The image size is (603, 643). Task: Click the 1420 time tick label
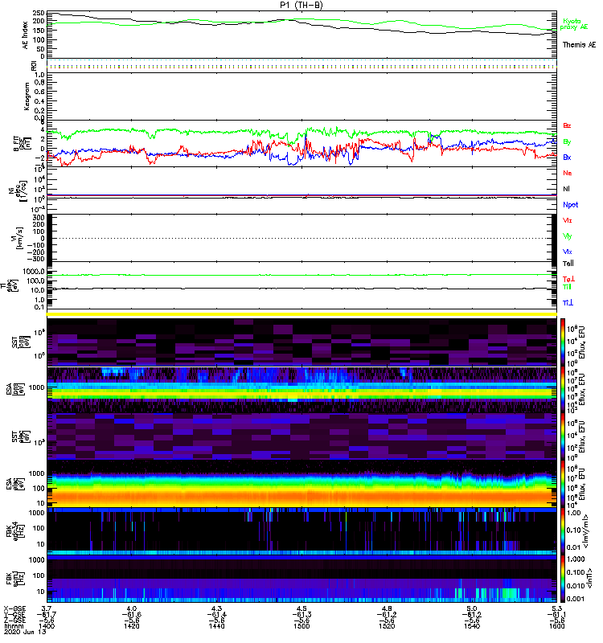click(131, 626)
